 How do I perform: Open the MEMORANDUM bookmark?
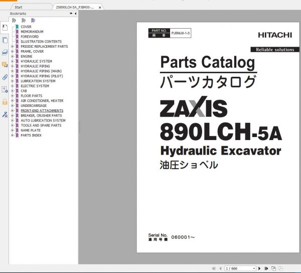pos(32,32)
